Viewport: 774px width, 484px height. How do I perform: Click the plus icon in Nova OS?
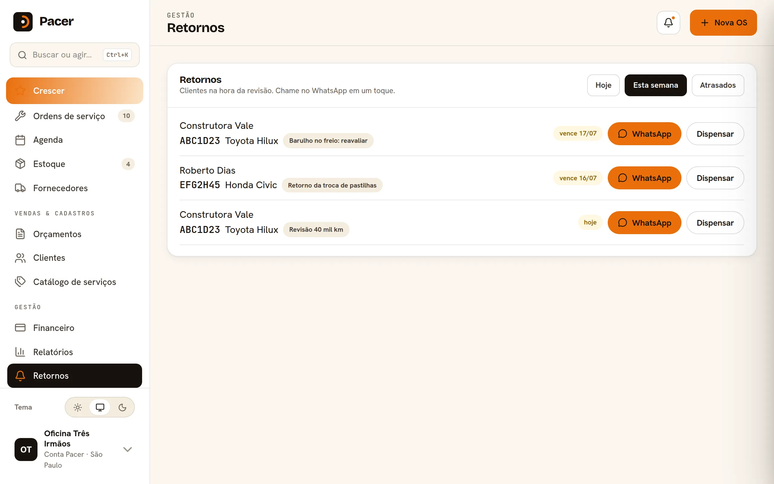click(x=704, y=23)
